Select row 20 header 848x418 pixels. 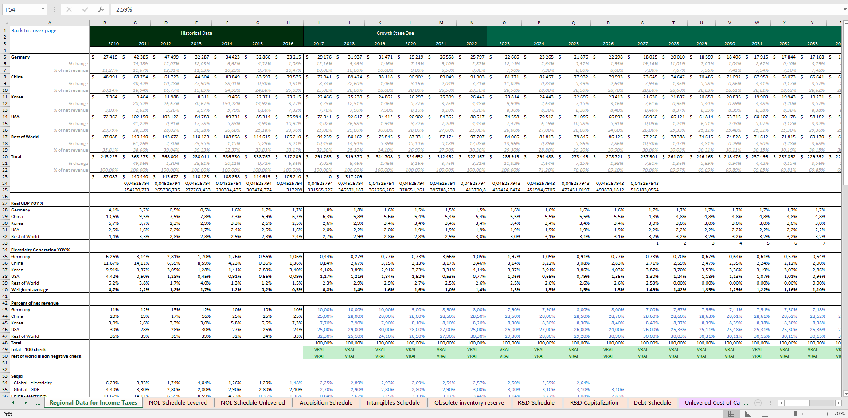point(5,157)
